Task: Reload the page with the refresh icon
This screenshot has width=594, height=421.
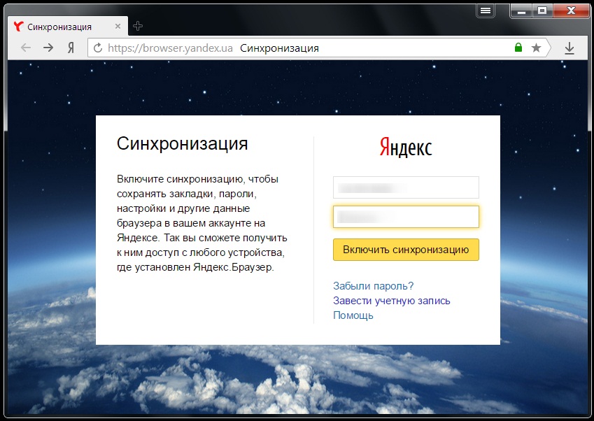Action: [x=98, y=48]
